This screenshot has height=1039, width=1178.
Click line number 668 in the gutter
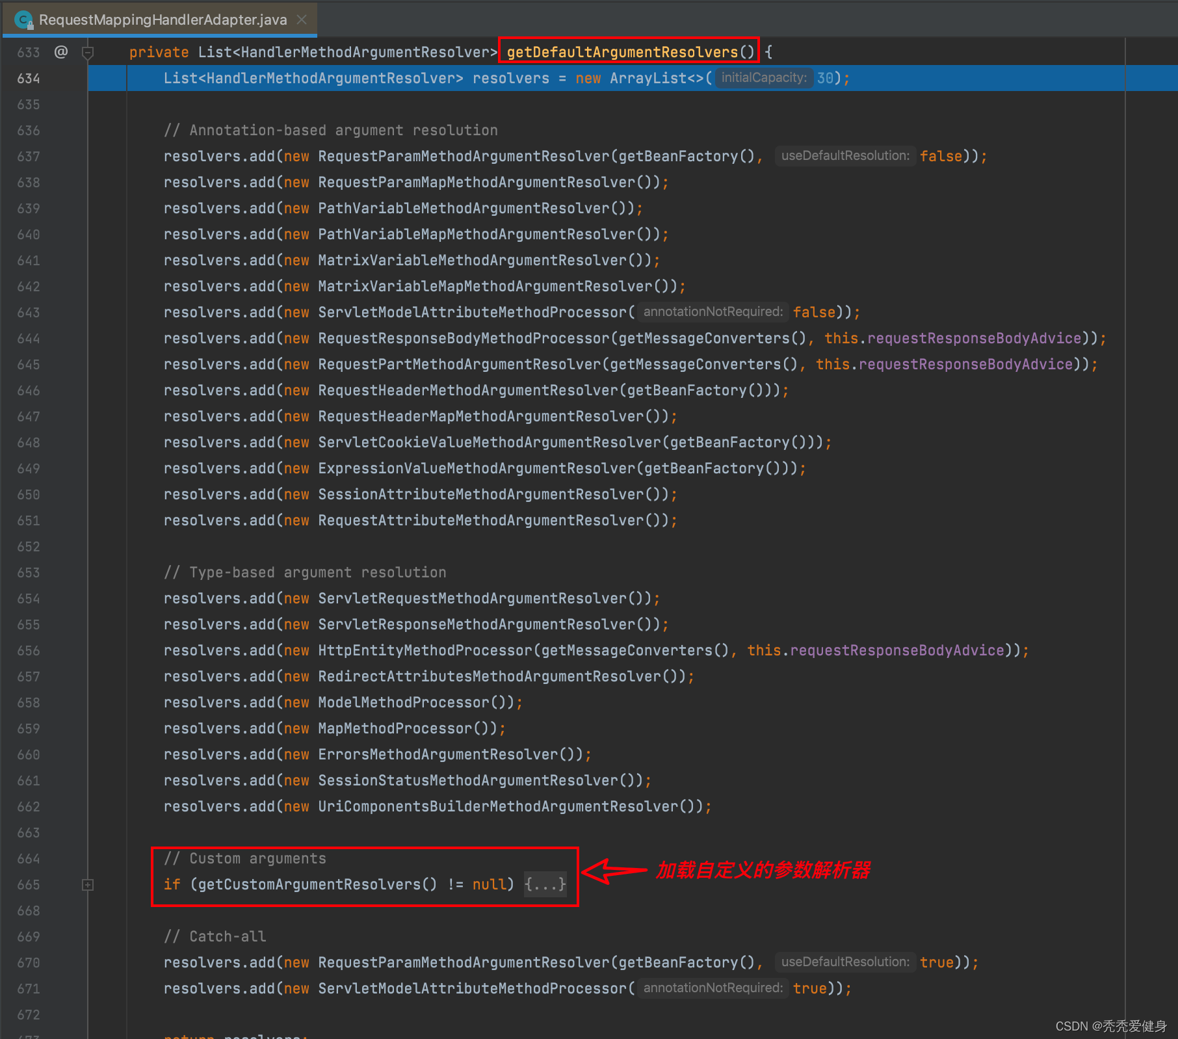coord(29,910)
